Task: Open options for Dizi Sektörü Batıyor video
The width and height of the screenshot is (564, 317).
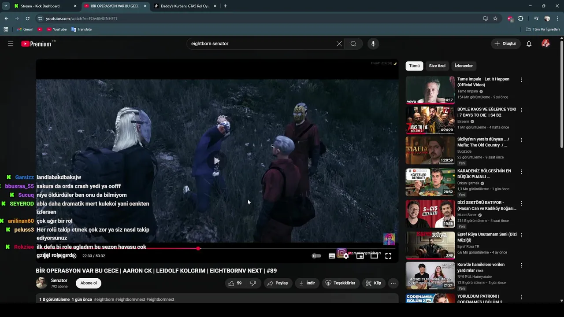Action: pos(521,203)
